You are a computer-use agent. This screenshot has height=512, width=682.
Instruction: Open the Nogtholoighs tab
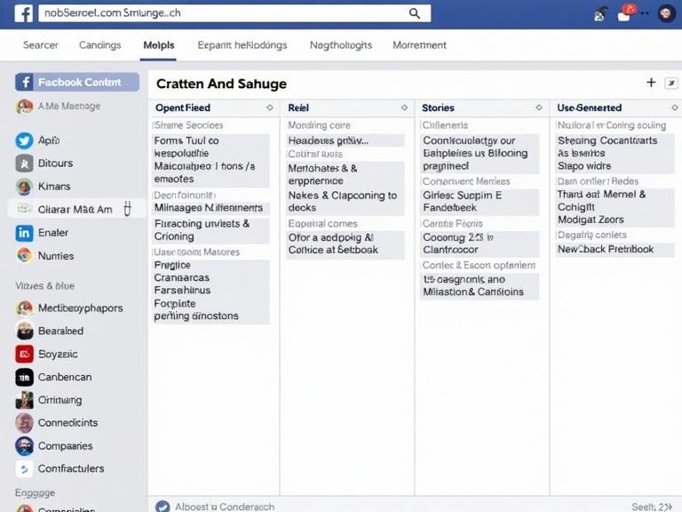pos(341,45)
